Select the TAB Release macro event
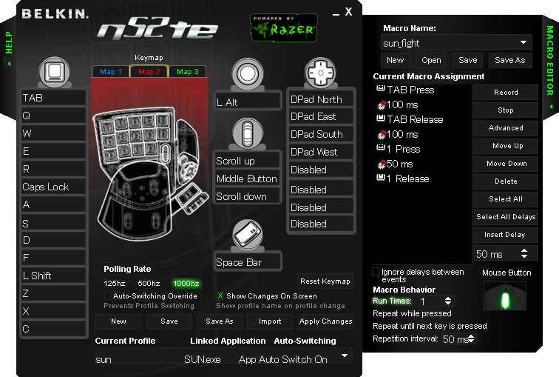 click(410, 119)
